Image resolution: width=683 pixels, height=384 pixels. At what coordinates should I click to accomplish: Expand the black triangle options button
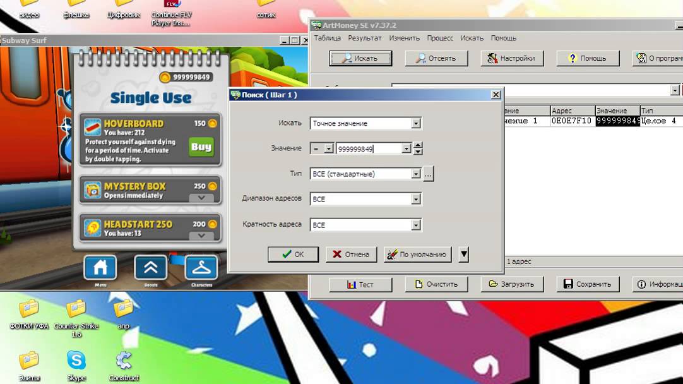pos(464,254)
